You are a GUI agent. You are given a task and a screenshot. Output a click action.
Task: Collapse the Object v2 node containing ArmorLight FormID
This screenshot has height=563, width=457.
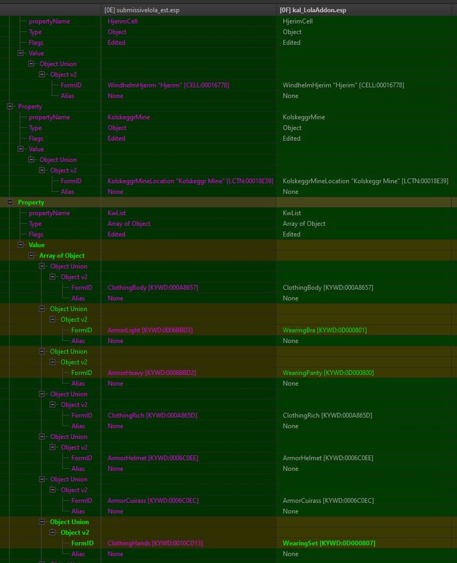52,319
